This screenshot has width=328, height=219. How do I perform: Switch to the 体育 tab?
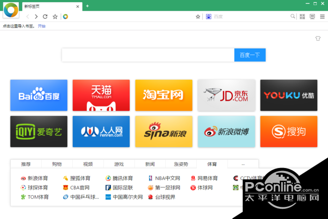(212, 164)
